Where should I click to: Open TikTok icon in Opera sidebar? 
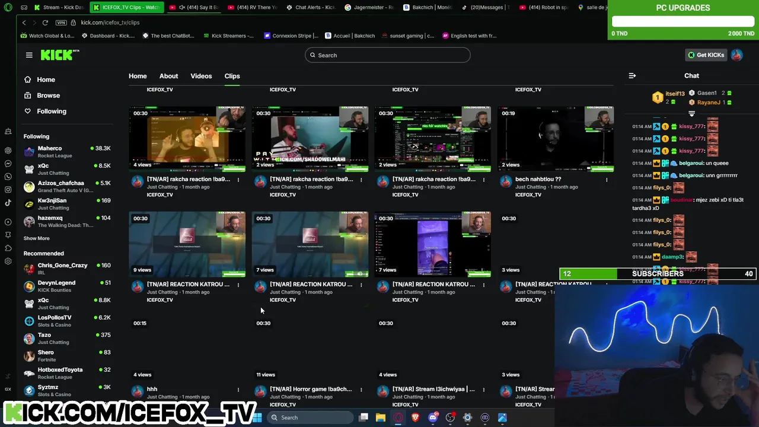point(8,203)
